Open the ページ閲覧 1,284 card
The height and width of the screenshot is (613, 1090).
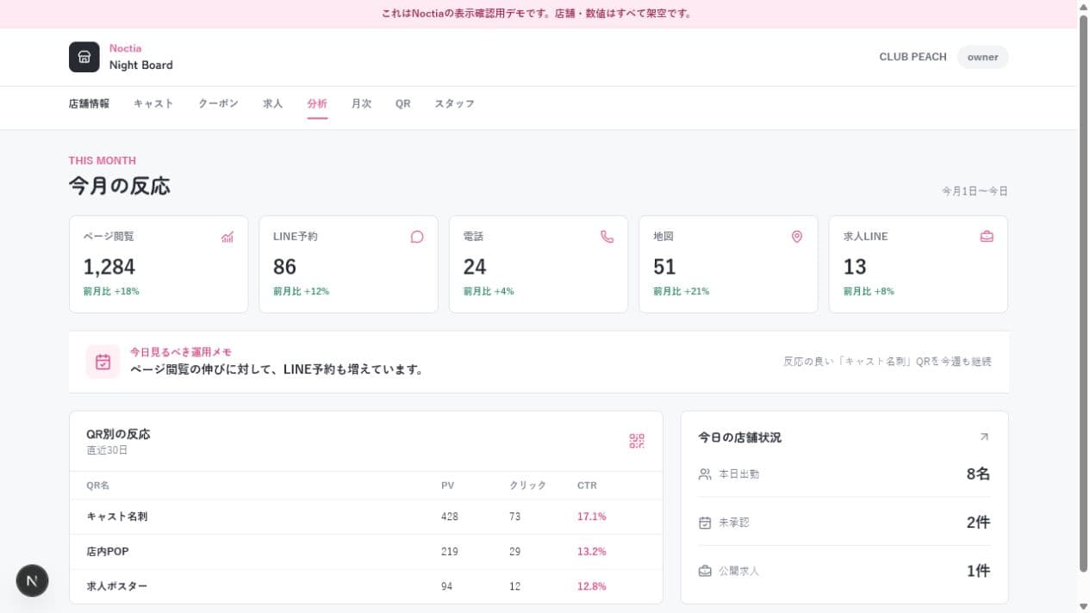[x=159, y=264]
